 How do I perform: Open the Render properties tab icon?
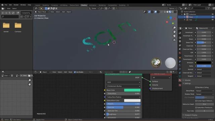point(180,38)
